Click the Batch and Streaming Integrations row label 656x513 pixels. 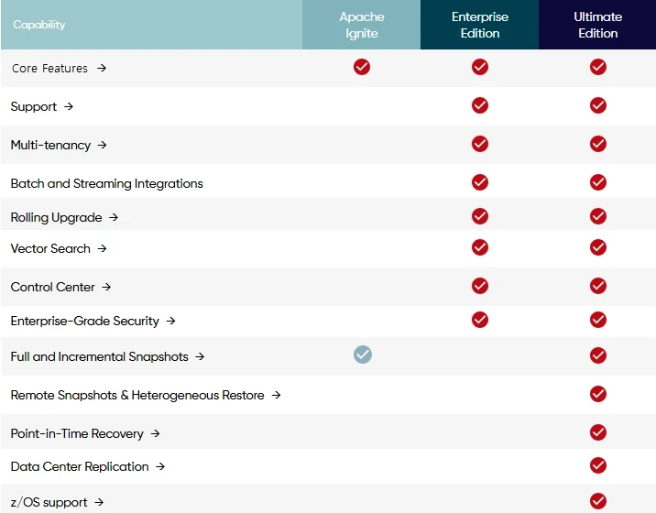click(106, 183)
